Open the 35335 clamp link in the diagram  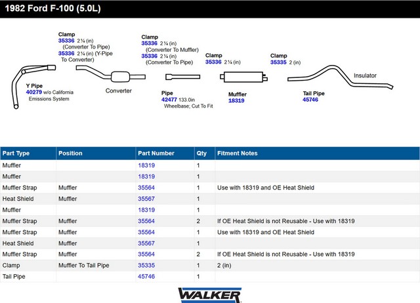(278, 62)
